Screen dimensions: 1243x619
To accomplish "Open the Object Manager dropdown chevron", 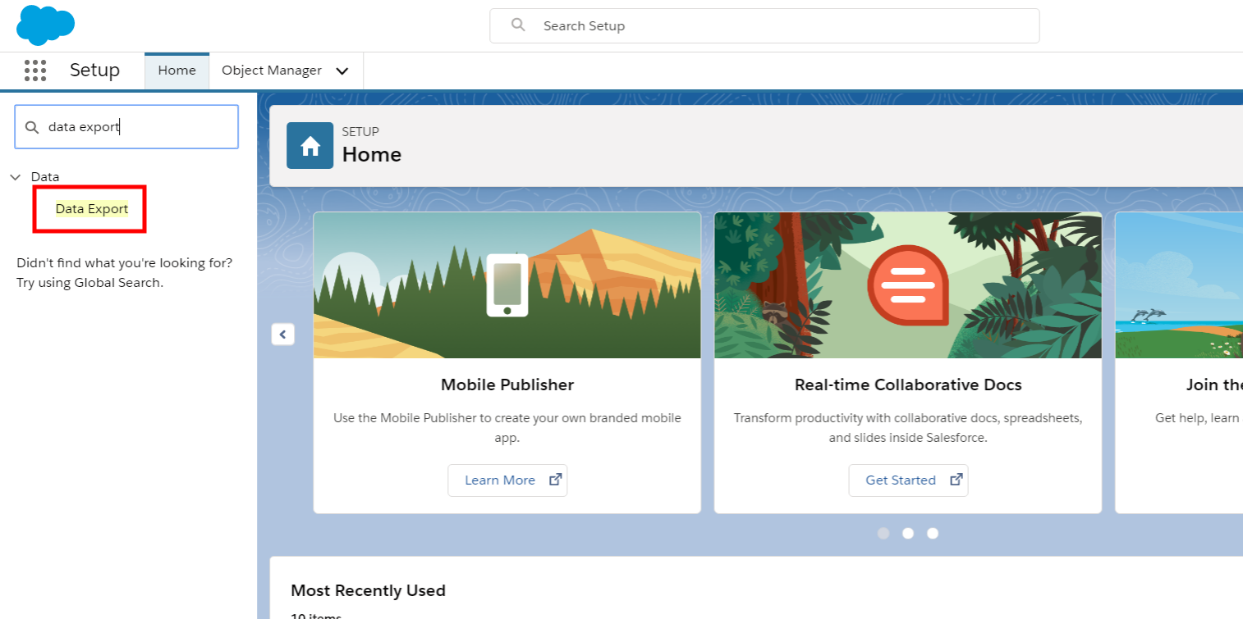I will [x=342, y=71].
